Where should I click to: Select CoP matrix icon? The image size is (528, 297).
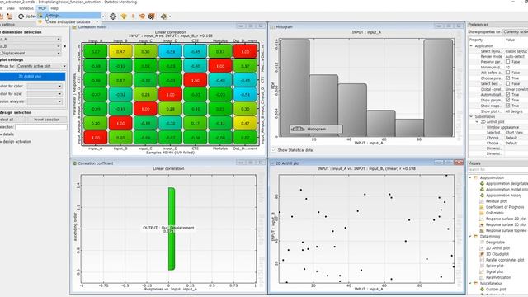click(x=482, y=213)
